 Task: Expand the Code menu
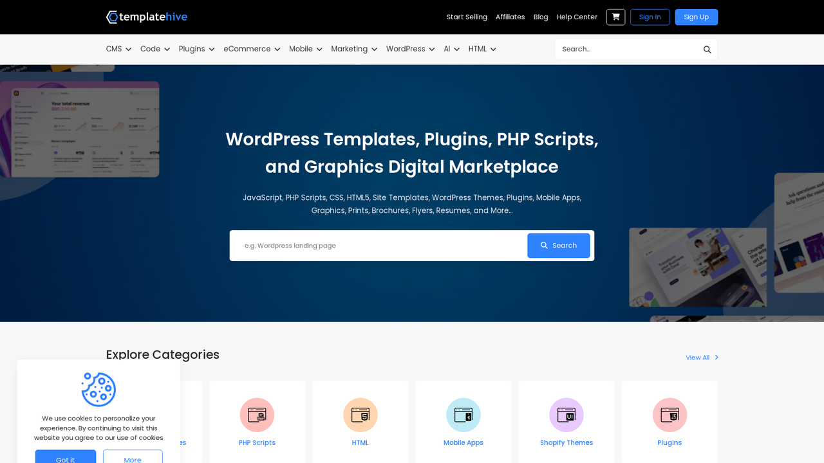tap(155, 49)
